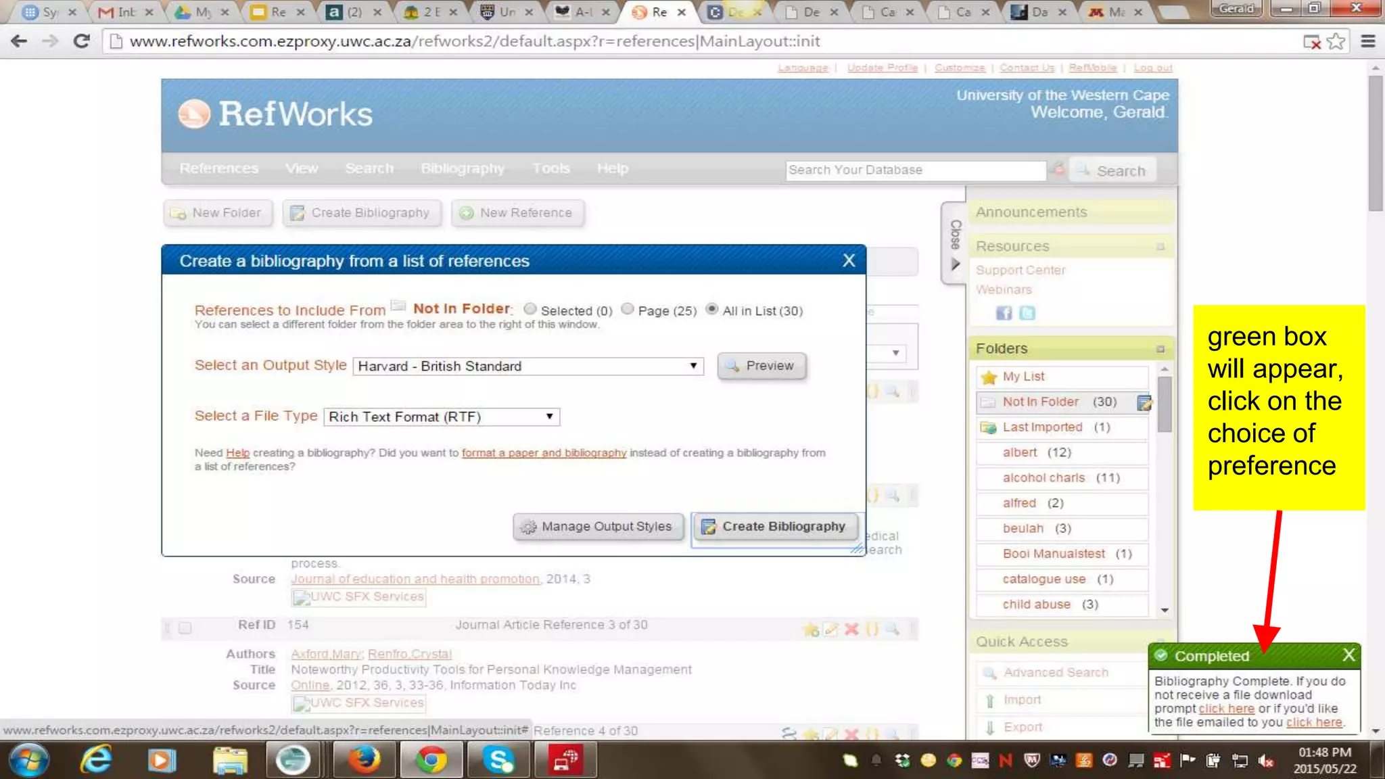Click the browser address bar
This screenshot has height=779, width=1385.
pyautogui.click(x=703, y=41)
